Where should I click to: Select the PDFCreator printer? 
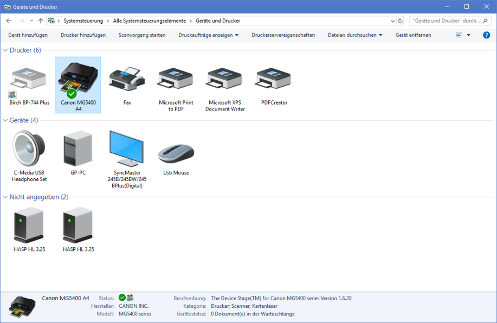point(274,85)
